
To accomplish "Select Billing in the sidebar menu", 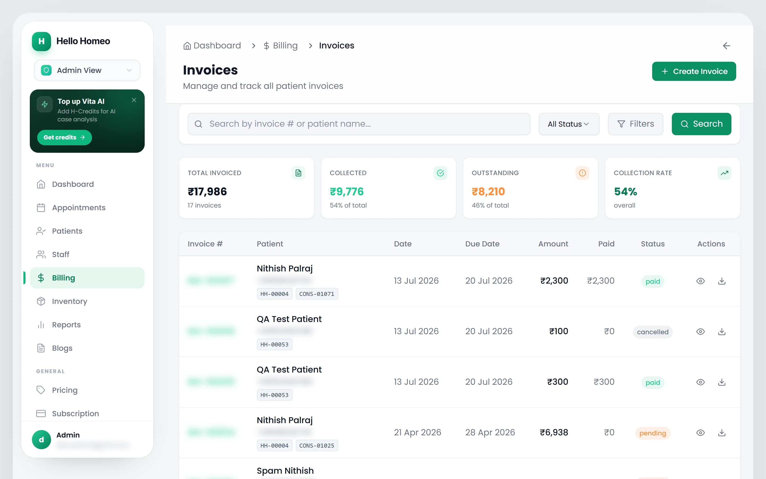I will [x=87, y=278].
